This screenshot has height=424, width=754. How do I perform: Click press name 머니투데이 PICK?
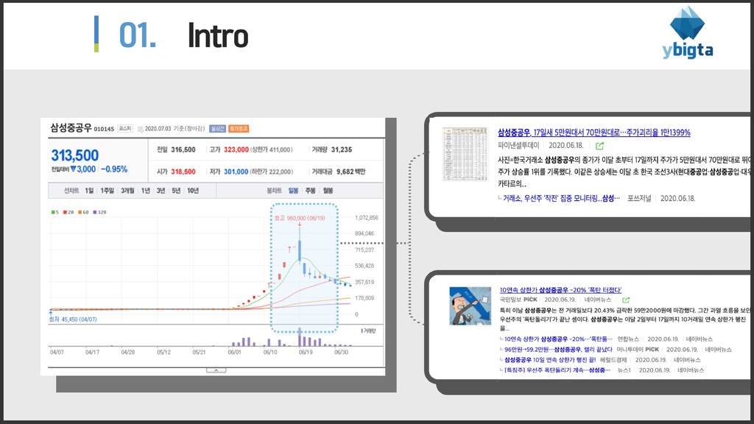click(638, 350)
